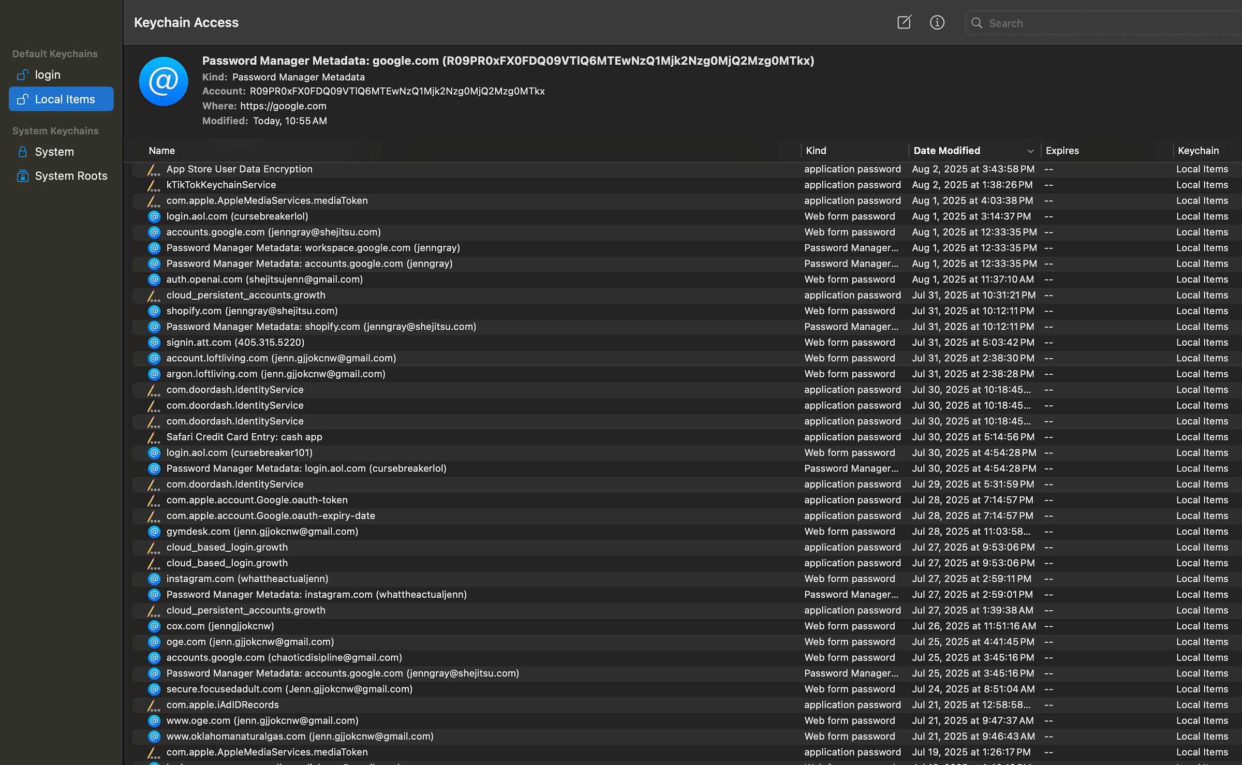Click the Keychain column header
This screenshot has height=765, width=1242.
tap(1198, 151)
